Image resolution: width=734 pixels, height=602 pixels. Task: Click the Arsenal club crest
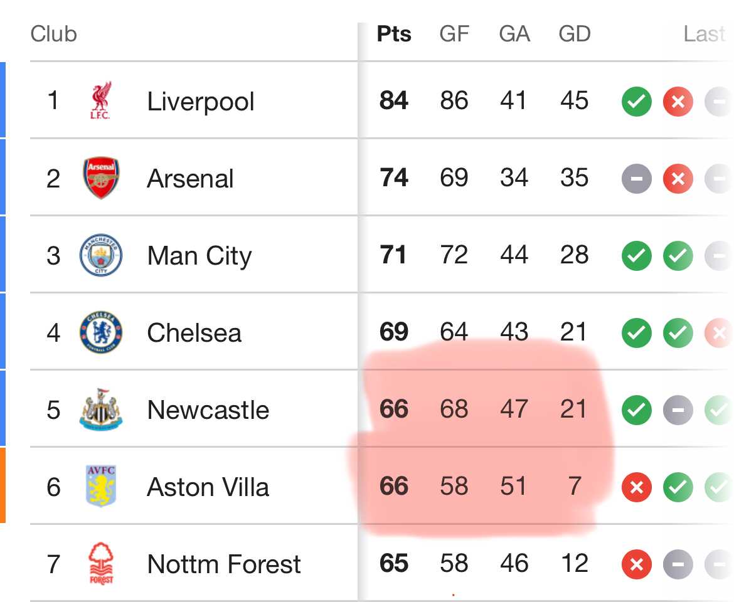100,177
